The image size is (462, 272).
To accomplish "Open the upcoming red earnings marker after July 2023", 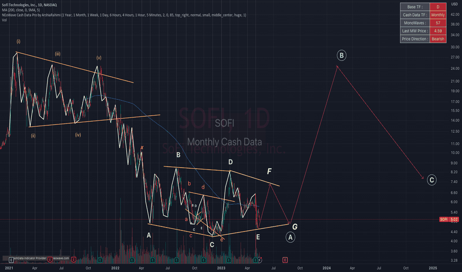I will (285, 260).
